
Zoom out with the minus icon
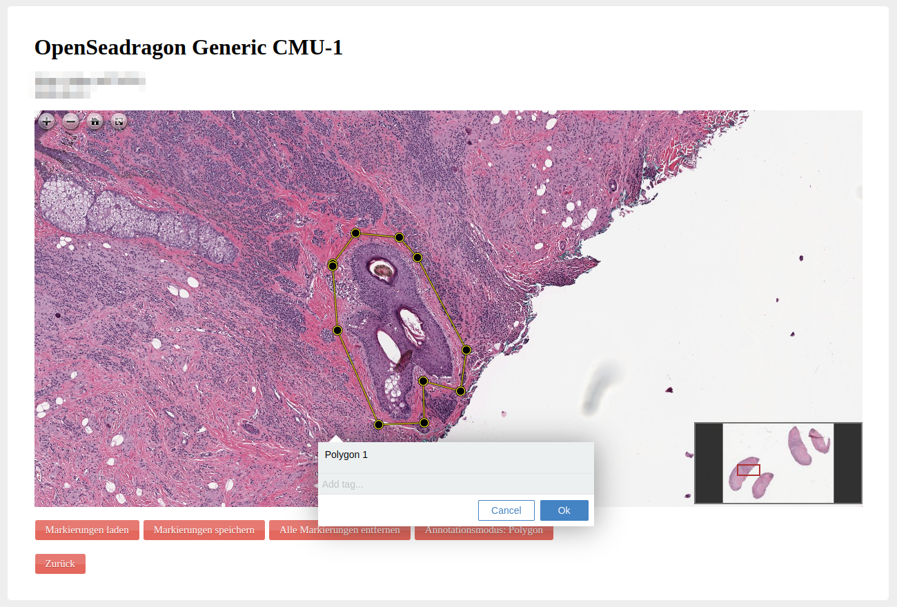70,122
